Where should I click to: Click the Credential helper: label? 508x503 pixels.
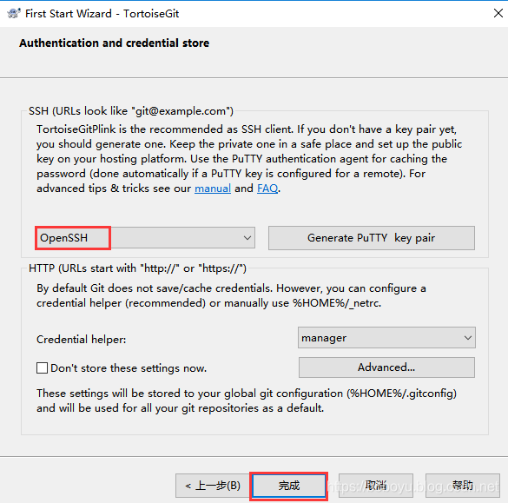tap(82, 340)
